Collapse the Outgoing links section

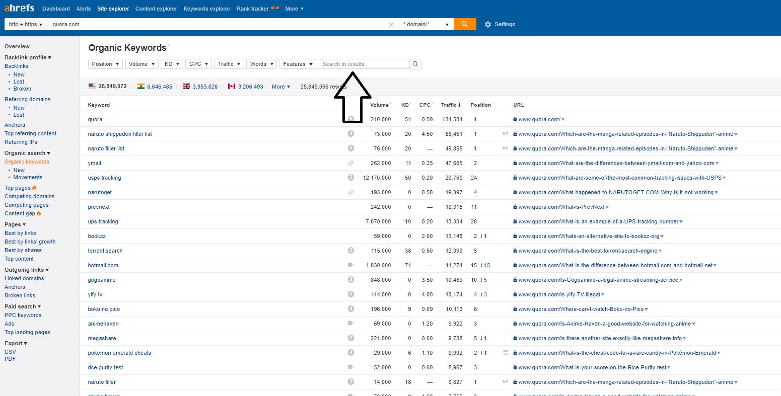pos(27,270)
